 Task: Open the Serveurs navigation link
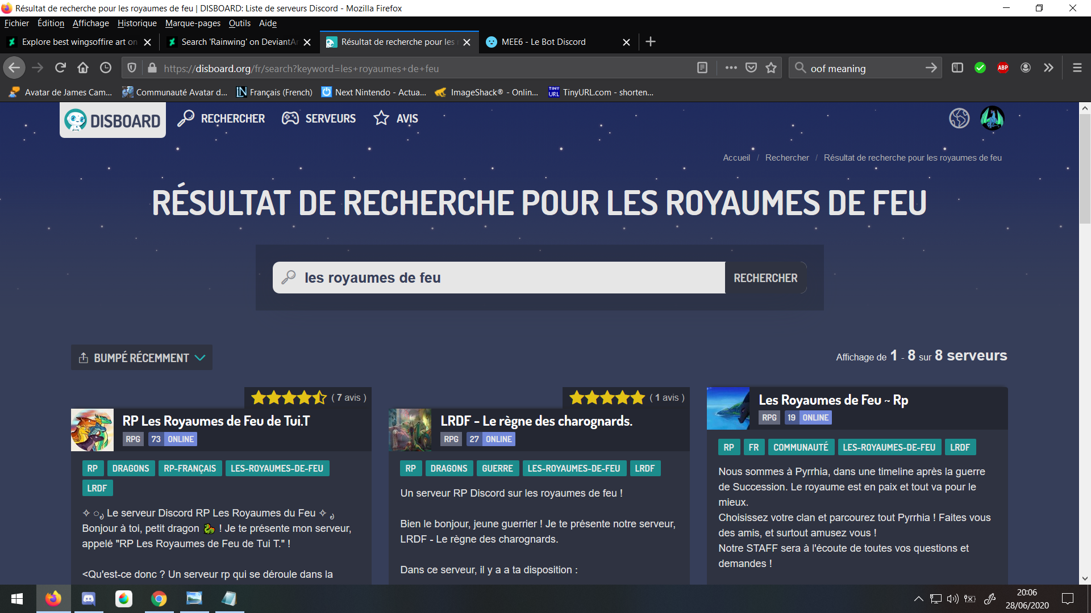[x=319, y=119]
